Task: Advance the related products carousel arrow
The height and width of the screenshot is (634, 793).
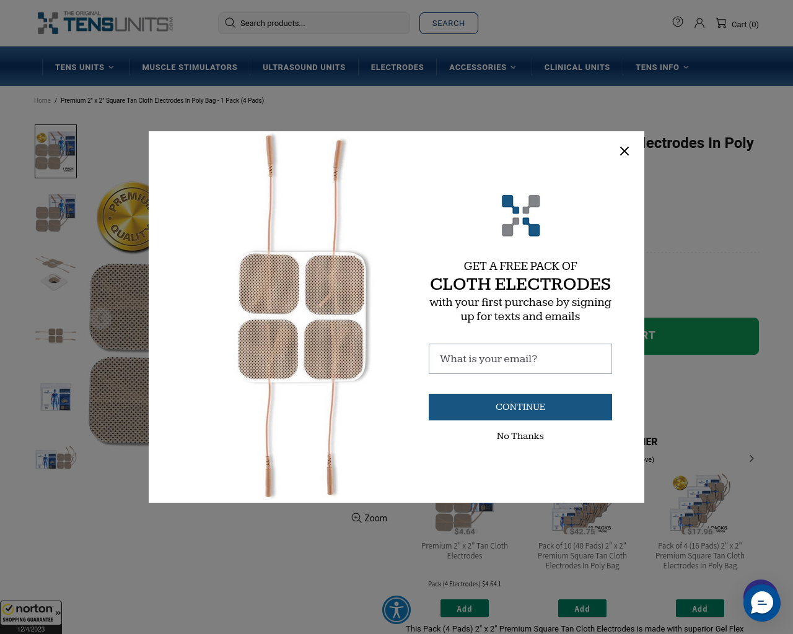Action: [751, 459]
